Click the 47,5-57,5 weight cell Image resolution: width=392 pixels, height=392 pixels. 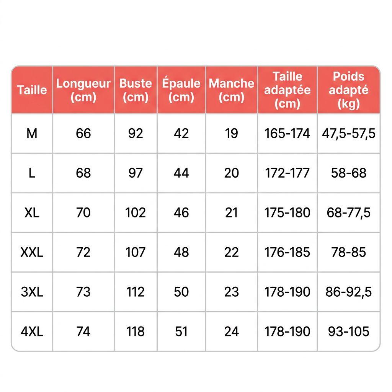pos(348,134)
